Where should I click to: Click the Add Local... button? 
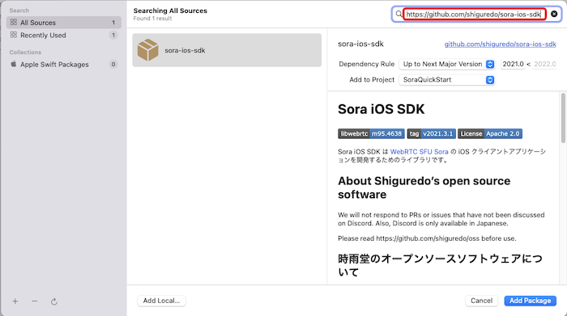tap(161, 301)
